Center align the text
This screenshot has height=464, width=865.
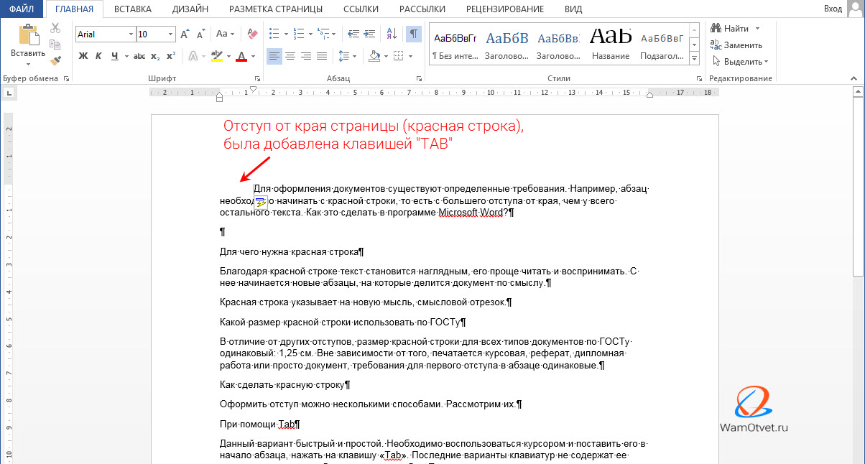tap(290, 56)
